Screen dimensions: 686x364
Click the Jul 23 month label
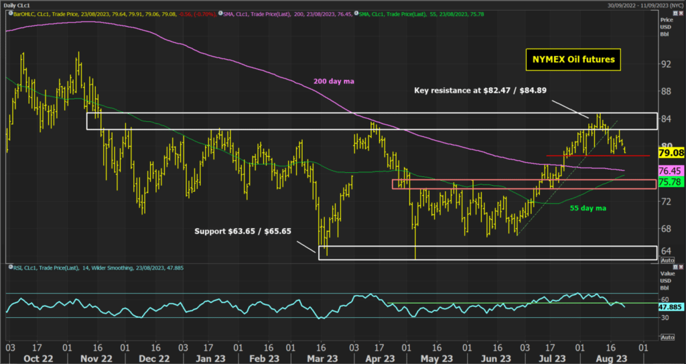(x=552, y=359)
